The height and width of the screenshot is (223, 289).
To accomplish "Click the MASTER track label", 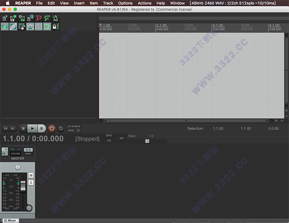I will click(17, 158).
